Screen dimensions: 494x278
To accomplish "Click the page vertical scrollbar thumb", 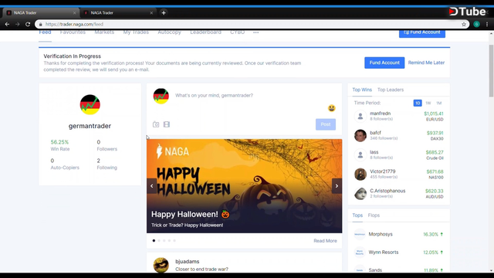I will 491,71.
